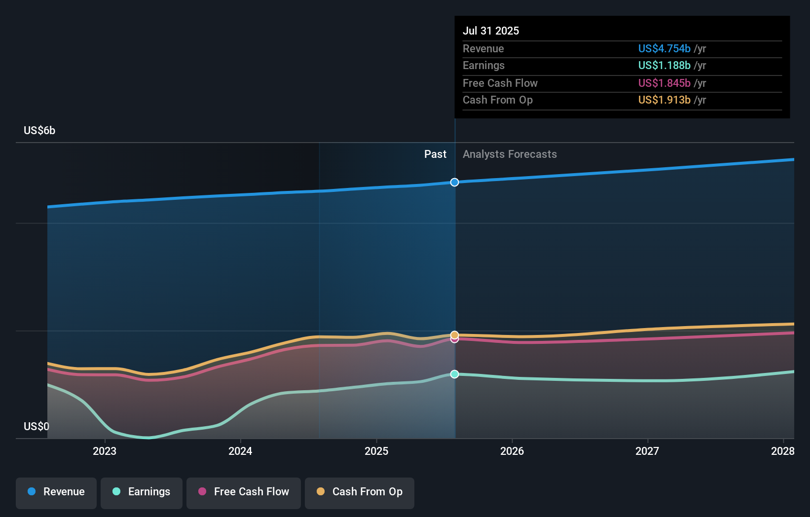Viewport: 810px width, 517px height.
Task: Toggle the Earnings series visibility
Action: (x=142, y=493)
